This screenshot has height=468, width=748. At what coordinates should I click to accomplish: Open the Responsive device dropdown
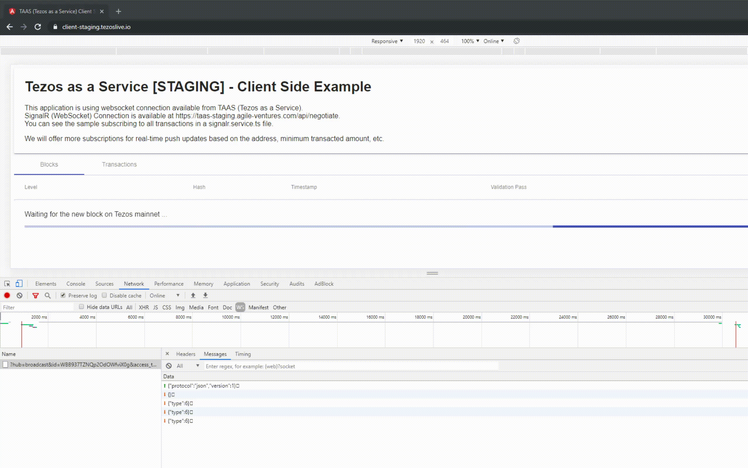[x=387, y=41]
